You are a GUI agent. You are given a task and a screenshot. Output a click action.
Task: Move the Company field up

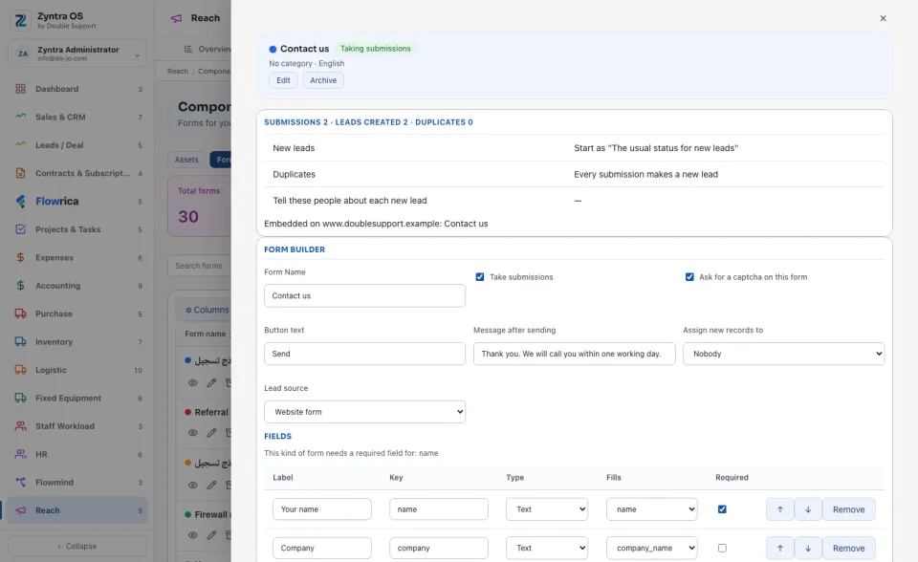780,548
